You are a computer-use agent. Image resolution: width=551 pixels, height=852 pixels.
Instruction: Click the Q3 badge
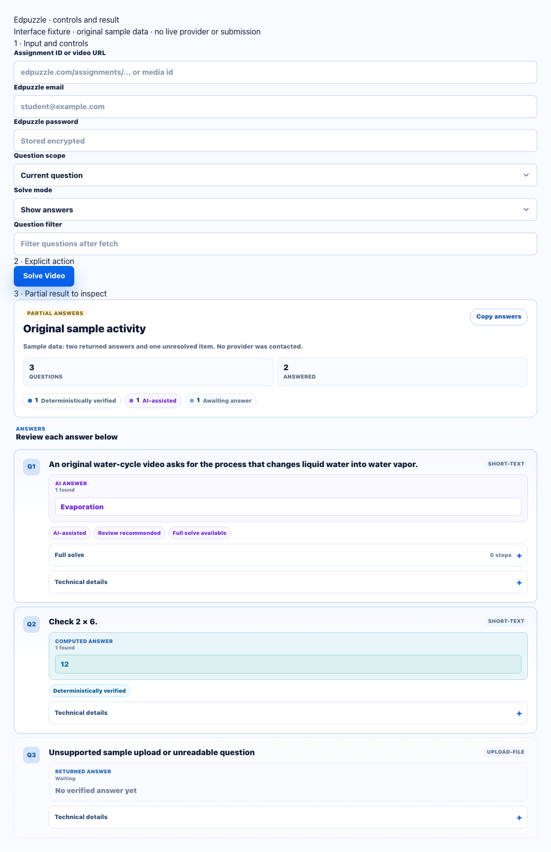[31, 755]
